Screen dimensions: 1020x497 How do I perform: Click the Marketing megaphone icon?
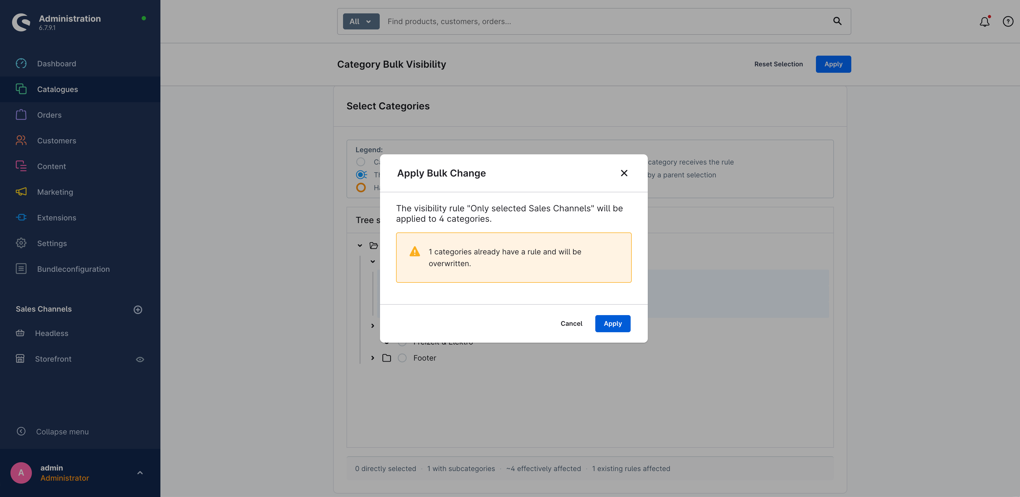pyautogui.click(x=21, y=192)
